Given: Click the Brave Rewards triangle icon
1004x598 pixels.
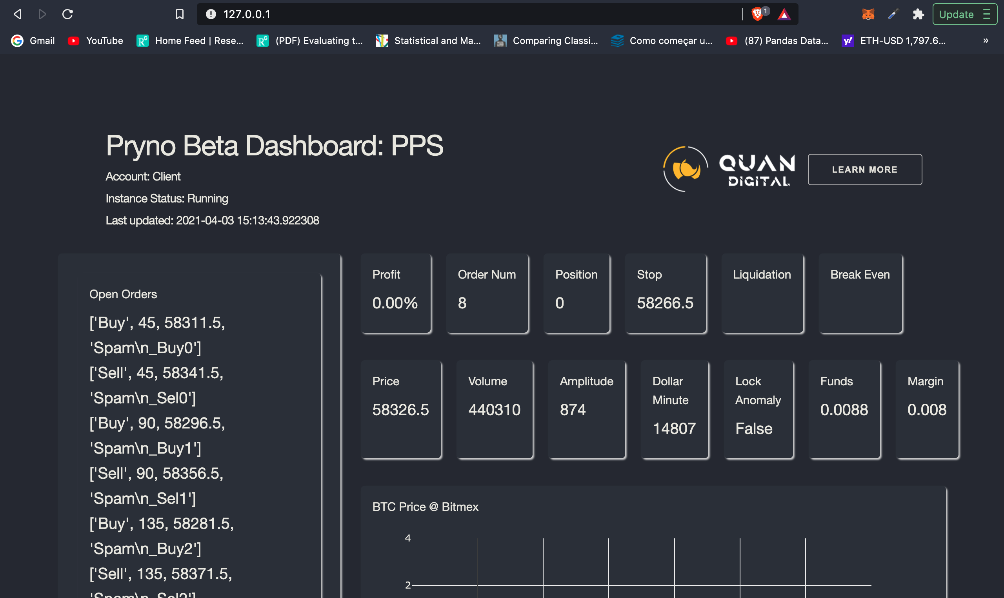Looking at the screenshot, I should pos(784,15).
